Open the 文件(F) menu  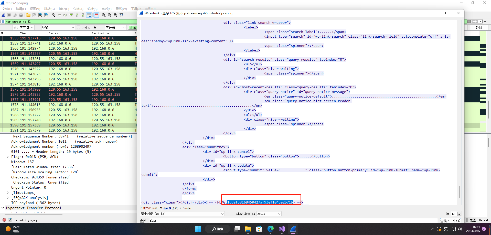click(7, 9)
